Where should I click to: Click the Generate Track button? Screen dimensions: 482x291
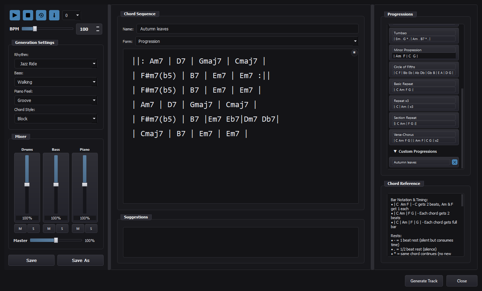point(424,281)
